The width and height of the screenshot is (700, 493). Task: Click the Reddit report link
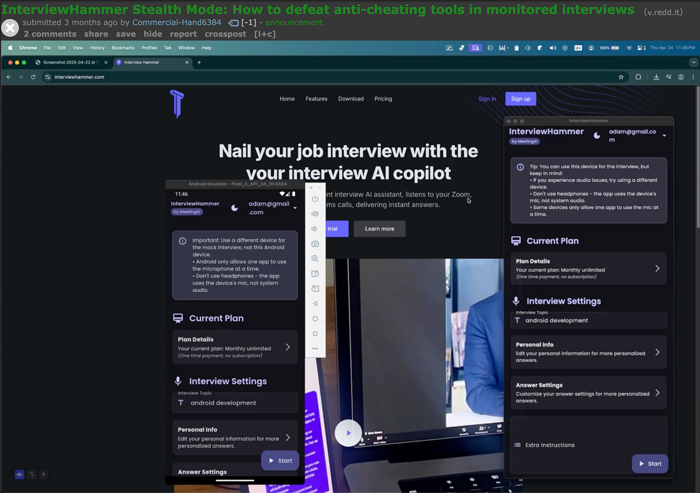point(183,34)
